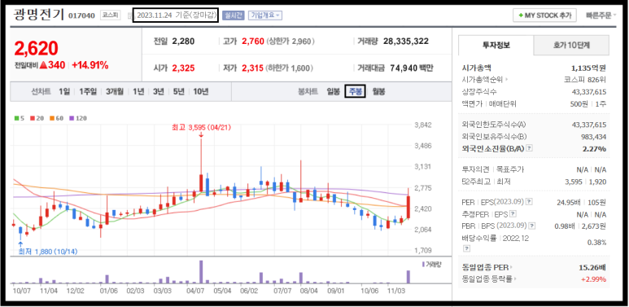This screenshot has height=307, width=629.
Task: Switch to the 호가10단계 tab
Action: pos(571,45)
